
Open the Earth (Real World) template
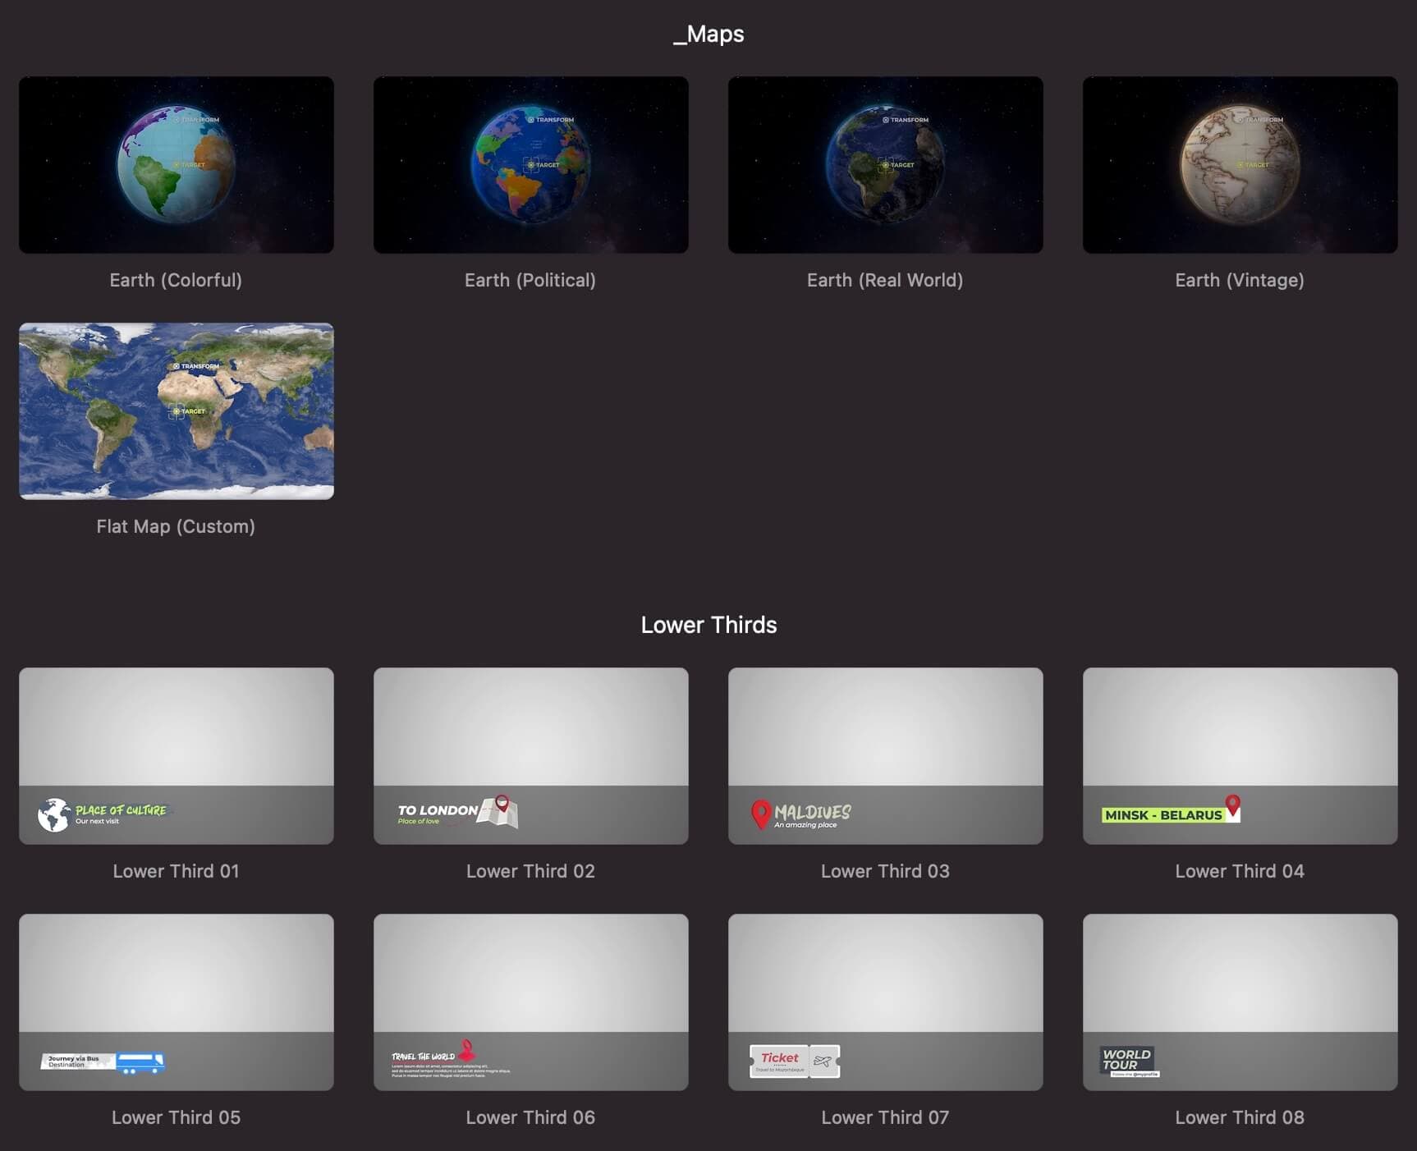(885, 164)
